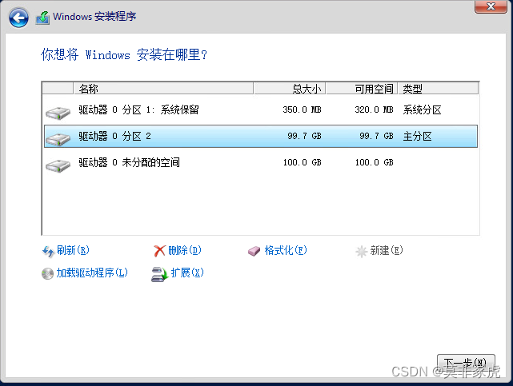Click the drive icon for 分区 2
The height and width of the screenshot is (386, 513).
click(x=58, y=139)
